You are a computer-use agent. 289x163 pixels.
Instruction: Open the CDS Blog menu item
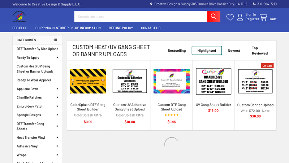tap(20, 28)
